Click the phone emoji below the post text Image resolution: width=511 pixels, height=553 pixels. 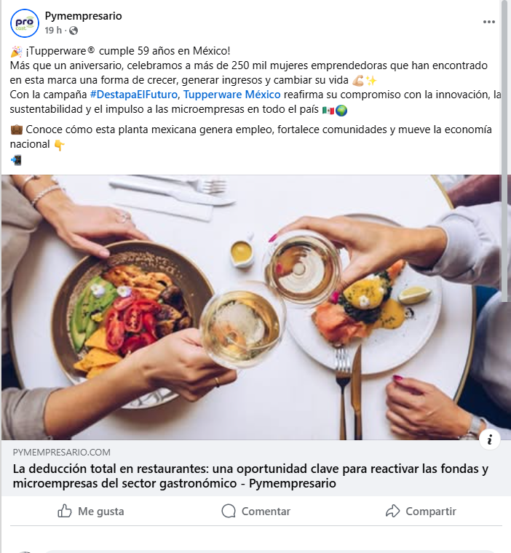(x=16, y=160)
